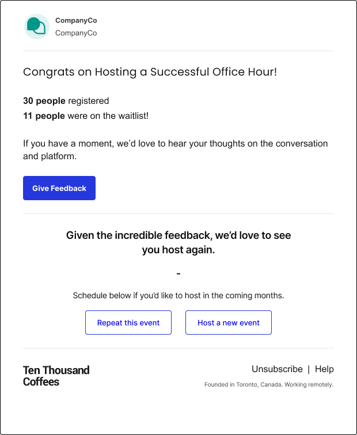This screenshot has height=435, width=357.
Task: Click the Founded in Toronto footer note
Action: (x=269, y=384)
